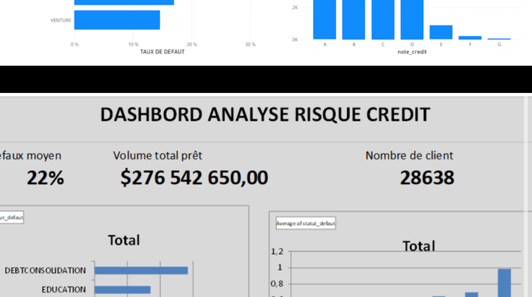Select bar E in note_credit chart

click(x=441, y=32)
